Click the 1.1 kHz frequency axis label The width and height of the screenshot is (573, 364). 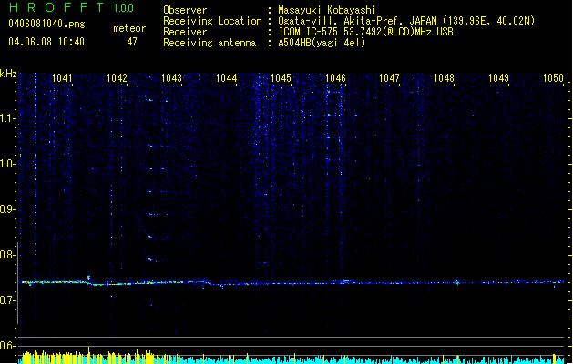[x=8, y=118]
